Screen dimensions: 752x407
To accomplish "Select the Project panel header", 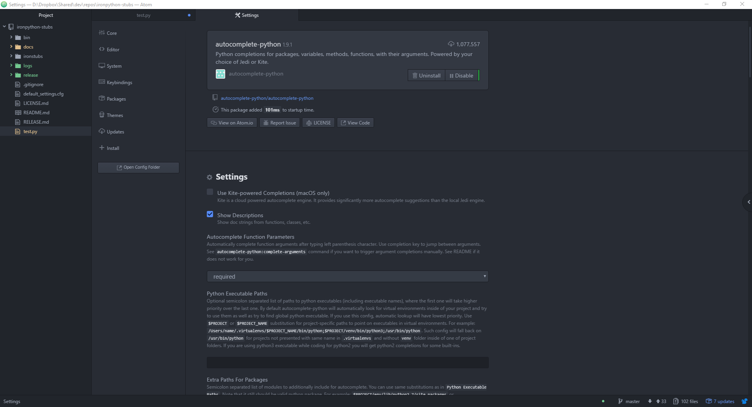I will coord(46,15).
